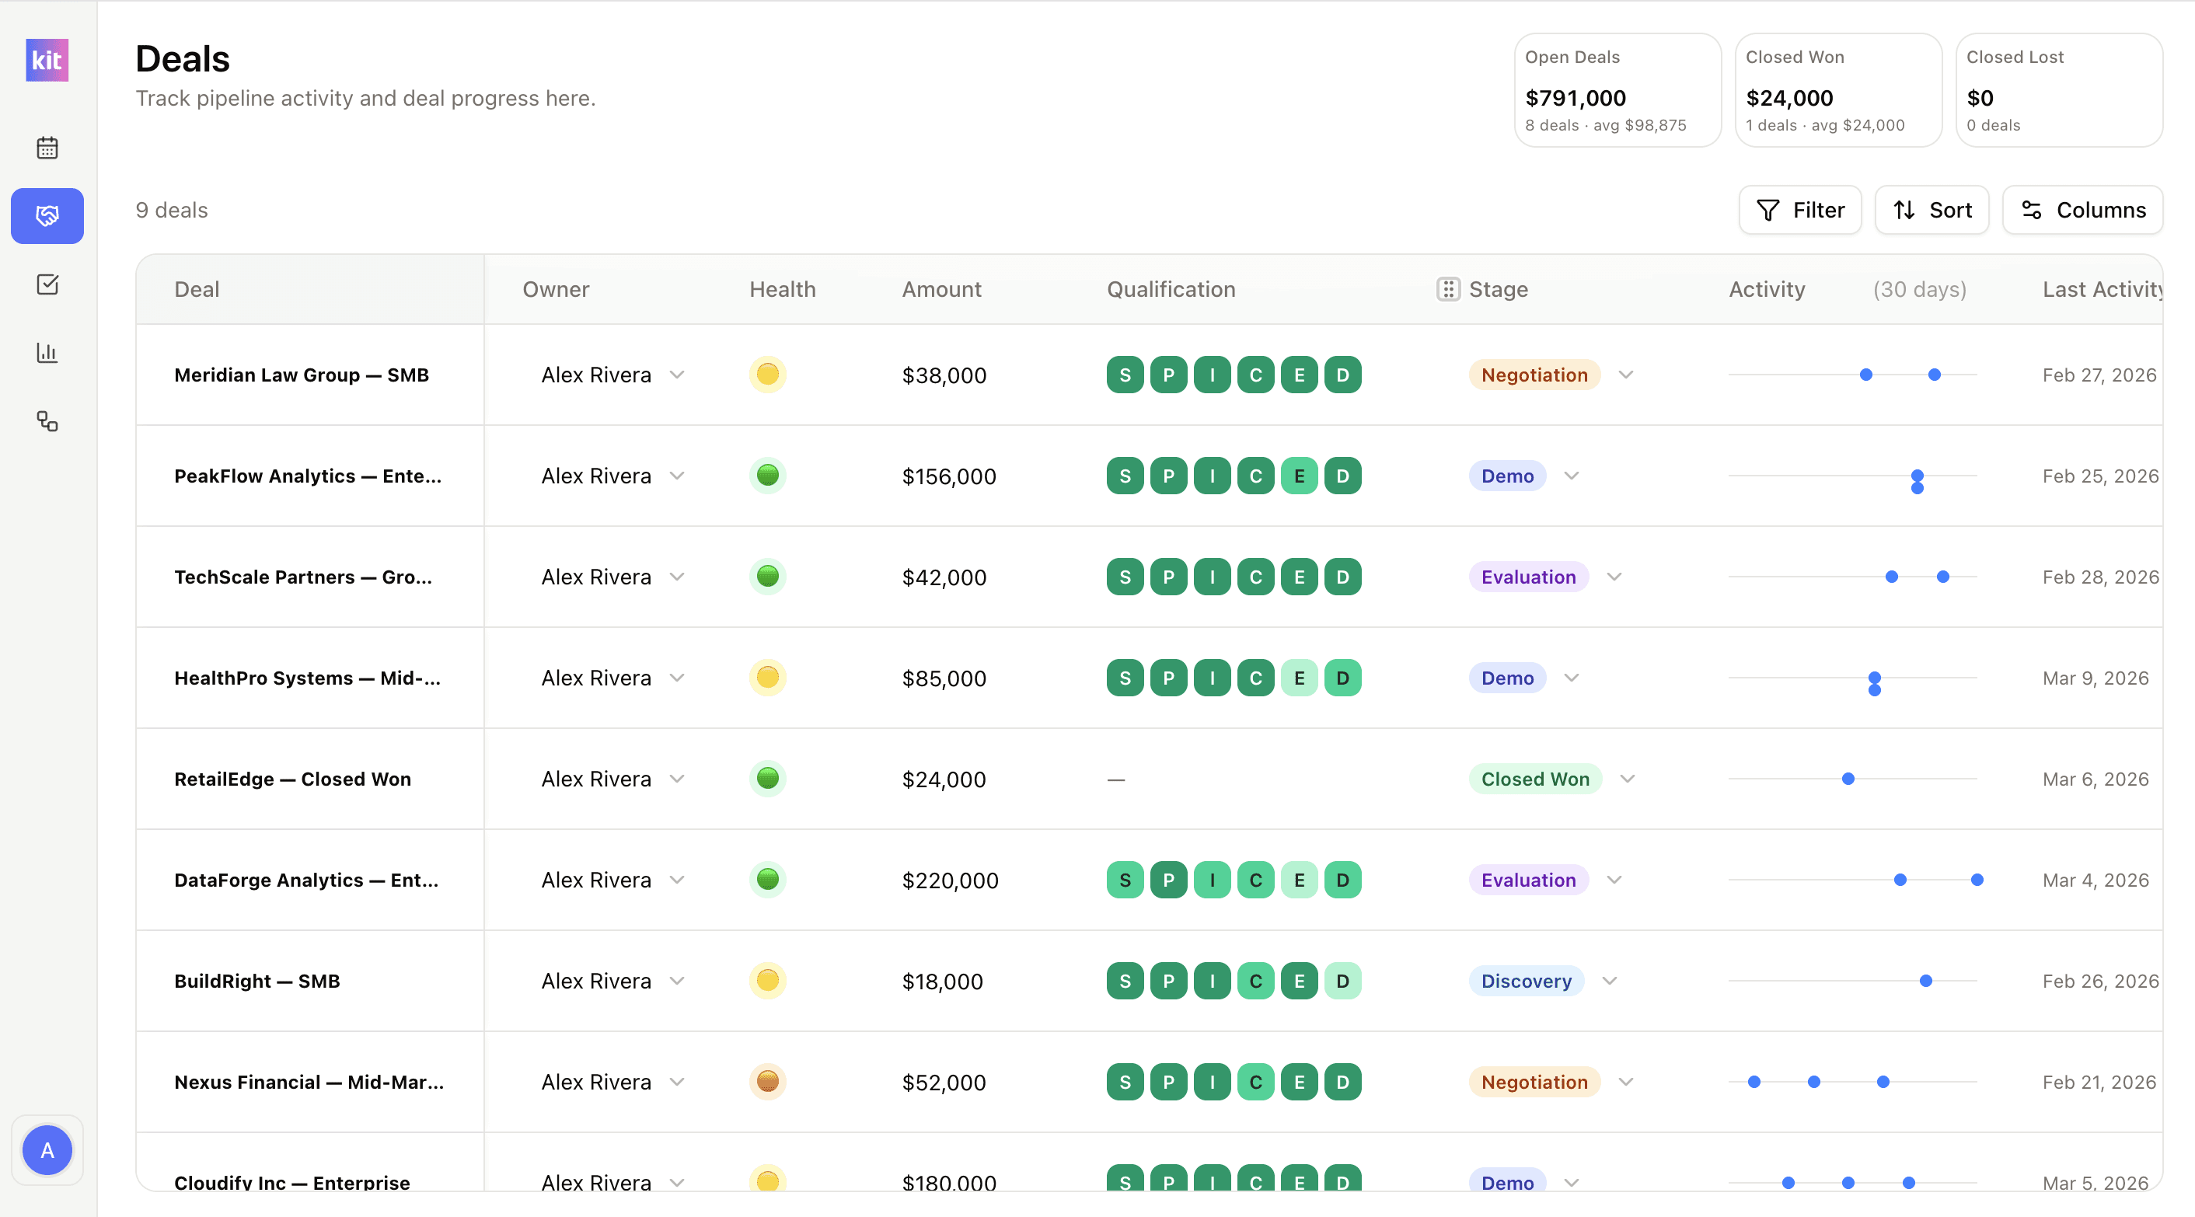
Task: Toggle the C qualification badge for Nexus Financial
Action: (1255, 1082)
